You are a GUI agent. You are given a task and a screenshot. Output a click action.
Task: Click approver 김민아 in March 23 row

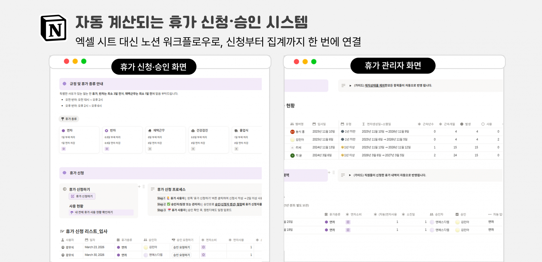coord(150,247)
